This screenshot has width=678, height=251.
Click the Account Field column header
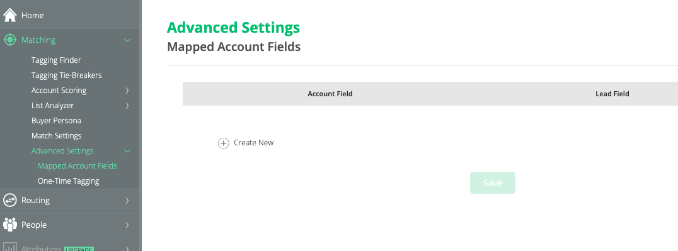330,94
